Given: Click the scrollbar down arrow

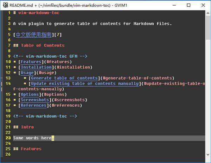Looking at the screenshot, I should pos(208,155).
